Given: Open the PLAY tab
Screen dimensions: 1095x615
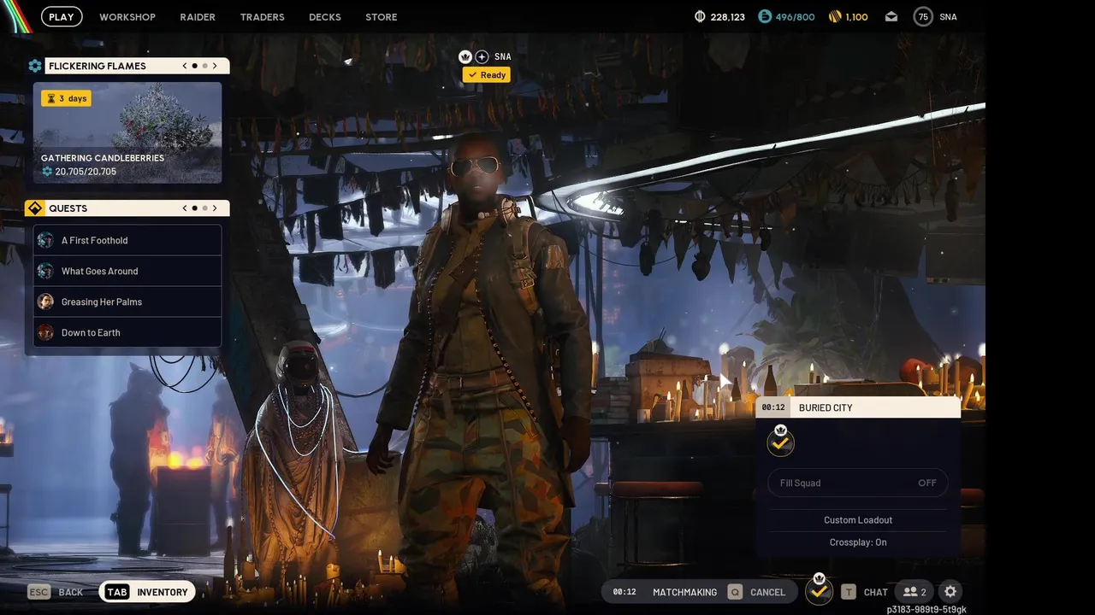Looking at the screenshot, I should (x=62, y=17).
